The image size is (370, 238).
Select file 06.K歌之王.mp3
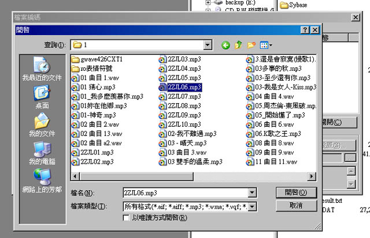click(273, 134)
